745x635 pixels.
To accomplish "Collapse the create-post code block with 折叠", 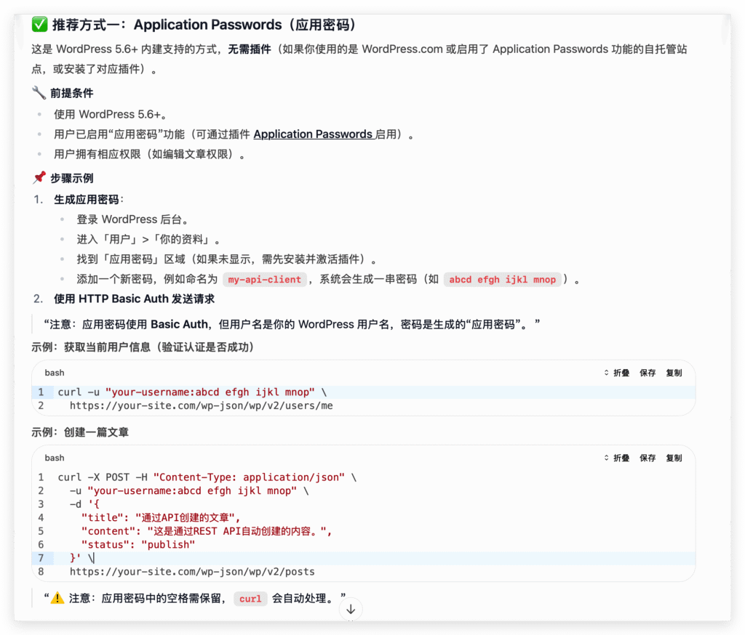I will click(x=617, y=458).
